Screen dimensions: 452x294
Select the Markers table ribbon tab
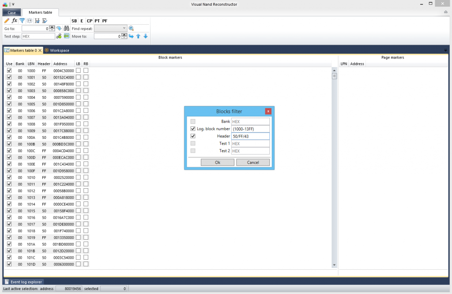point(40,12)
